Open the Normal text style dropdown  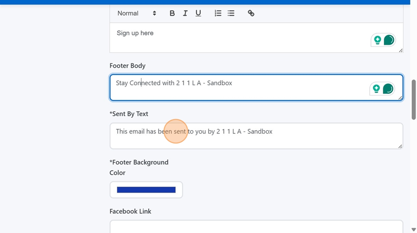[136, 13]
